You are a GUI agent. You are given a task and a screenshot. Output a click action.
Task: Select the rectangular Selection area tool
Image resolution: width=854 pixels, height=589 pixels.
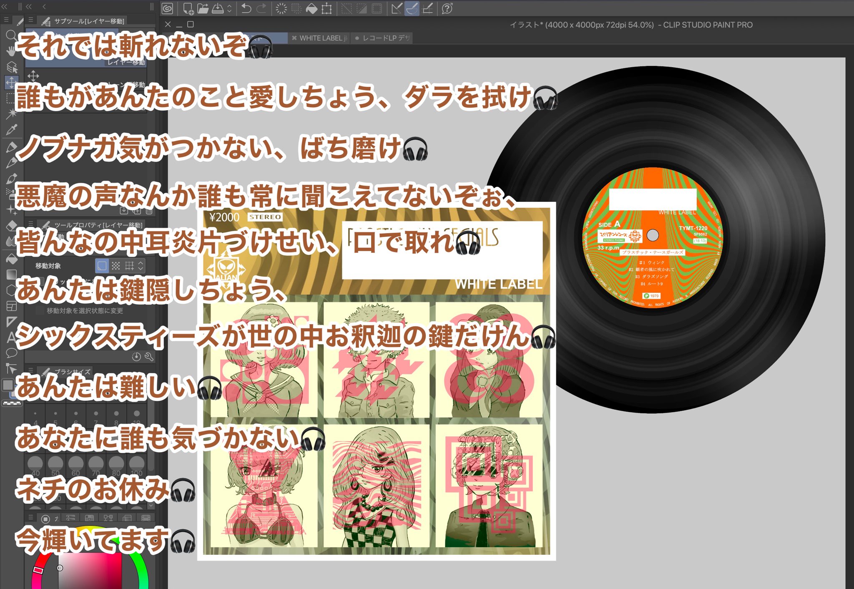[11, 98]
